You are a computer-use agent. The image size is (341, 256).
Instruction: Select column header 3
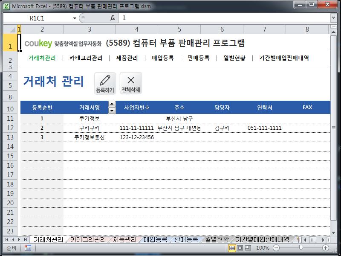90,29
